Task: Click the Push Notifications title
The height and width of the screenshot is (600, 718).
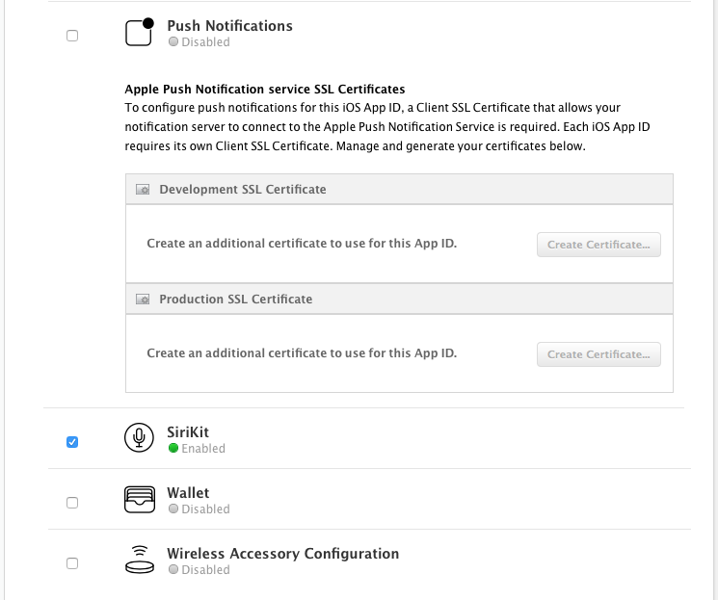Action: [229, 26]
